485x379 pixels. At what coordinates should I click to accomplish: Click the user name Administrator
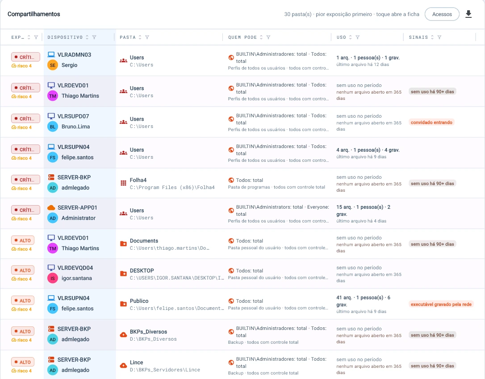coord(79,218)
